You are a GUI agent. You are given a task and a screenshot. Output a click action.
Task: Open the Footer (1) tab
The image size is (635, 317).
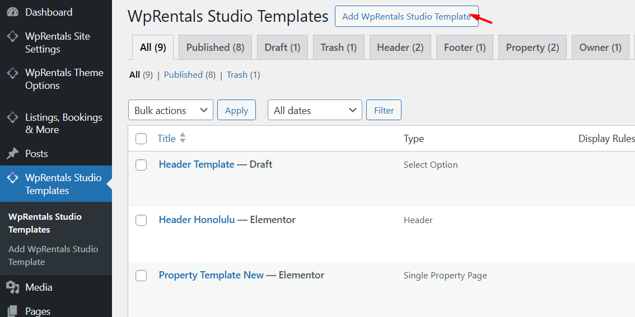[x=464, y=48]
